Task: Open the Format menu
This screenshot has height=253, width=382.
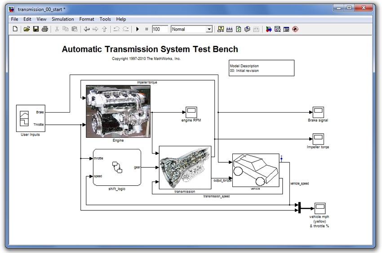Action: [87, 19]
